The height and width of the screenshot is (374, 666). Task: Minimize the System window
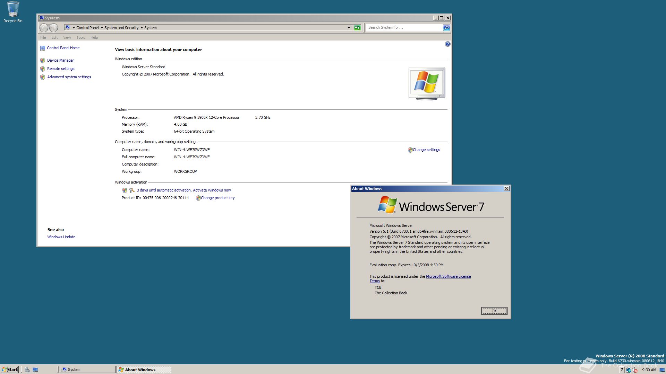(x=436, y=18)
